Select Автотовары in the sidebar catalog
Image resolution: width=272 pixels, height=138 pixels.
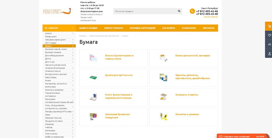51,43
